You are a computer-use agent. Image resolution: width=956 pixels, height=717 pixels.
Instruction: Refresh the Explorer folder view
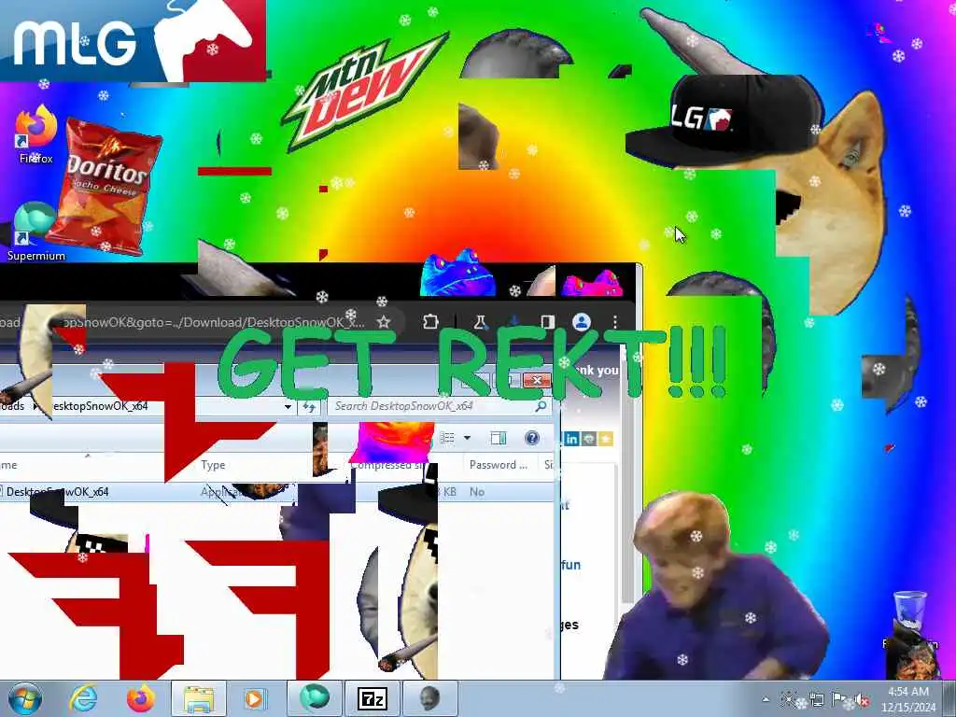click(309, 407)
